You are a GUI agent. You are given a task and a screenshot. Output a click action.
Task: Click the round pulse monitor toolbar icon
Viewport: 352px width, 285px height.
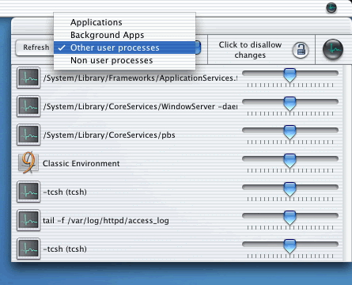(x=333, y=49)
